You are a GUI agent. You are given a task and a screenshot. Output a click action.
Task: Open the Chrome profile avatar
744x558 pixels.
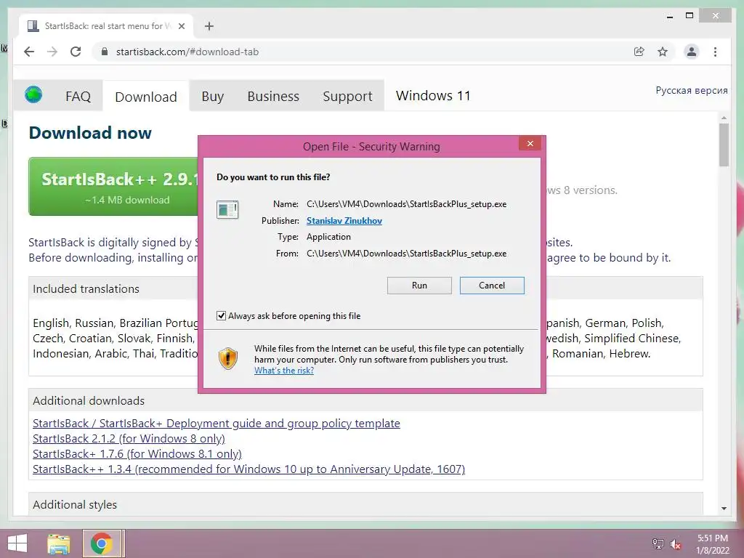click(692, 52)
